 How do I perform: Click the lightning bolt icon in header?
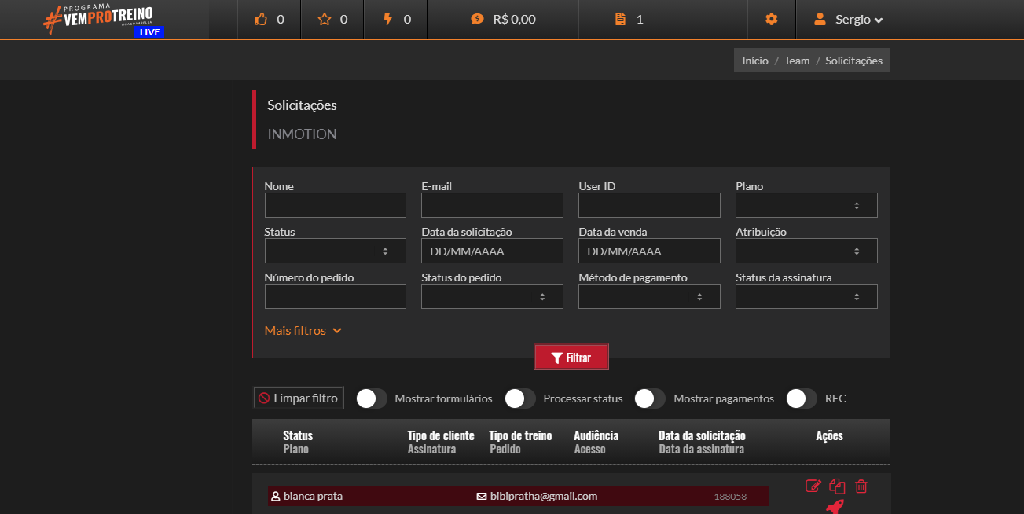[x=387, y=20]
